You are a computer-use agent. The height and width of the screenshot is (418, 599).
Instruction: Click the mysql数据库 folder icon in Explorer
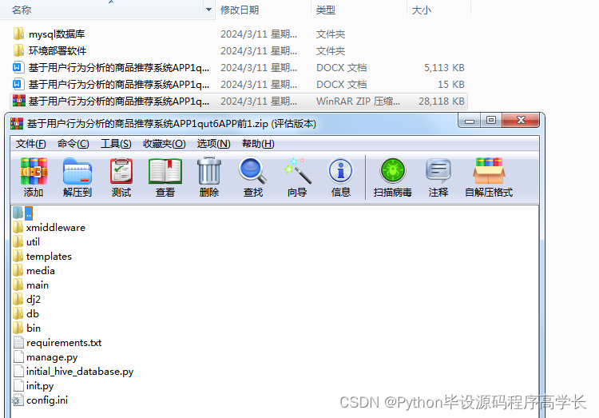pos(18,34)
